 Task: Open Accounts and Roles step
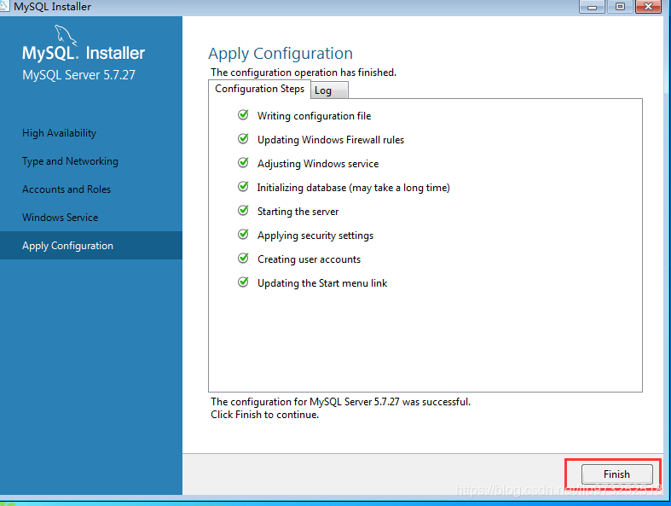(x=67, y=189)
